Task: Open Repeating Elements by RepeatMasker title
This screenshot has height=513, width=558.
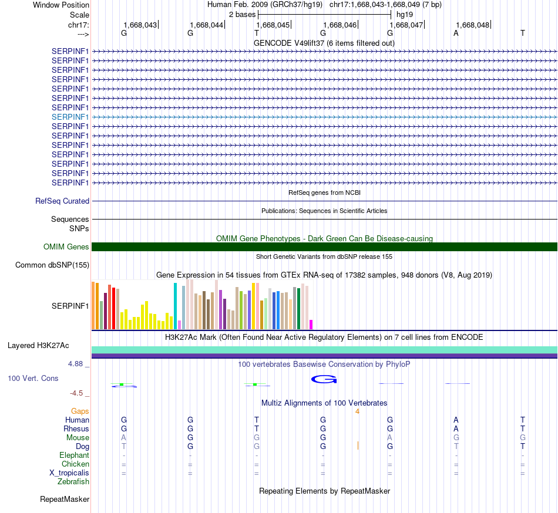Action: click(324, 491)
